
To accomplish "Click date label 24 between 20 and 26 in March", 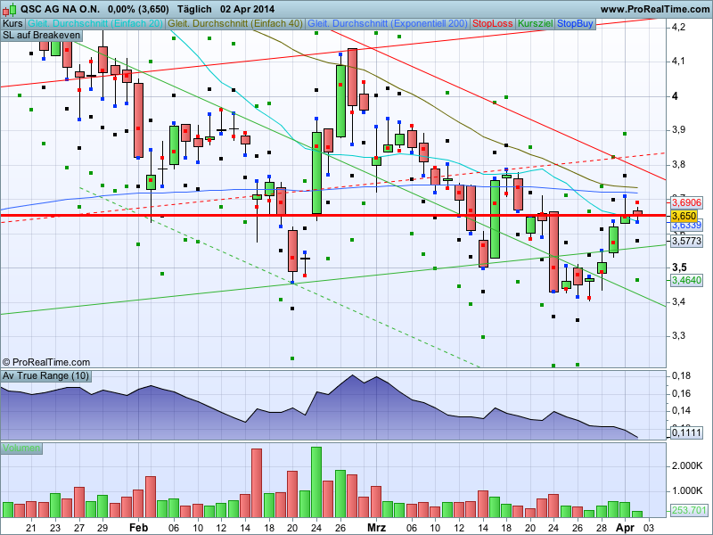I will click(x=553, y=528).
